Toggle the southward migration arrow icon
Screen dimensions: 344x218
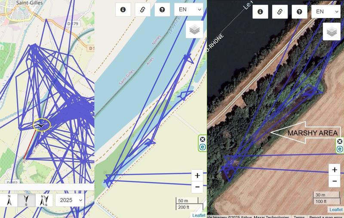point(26,200)
